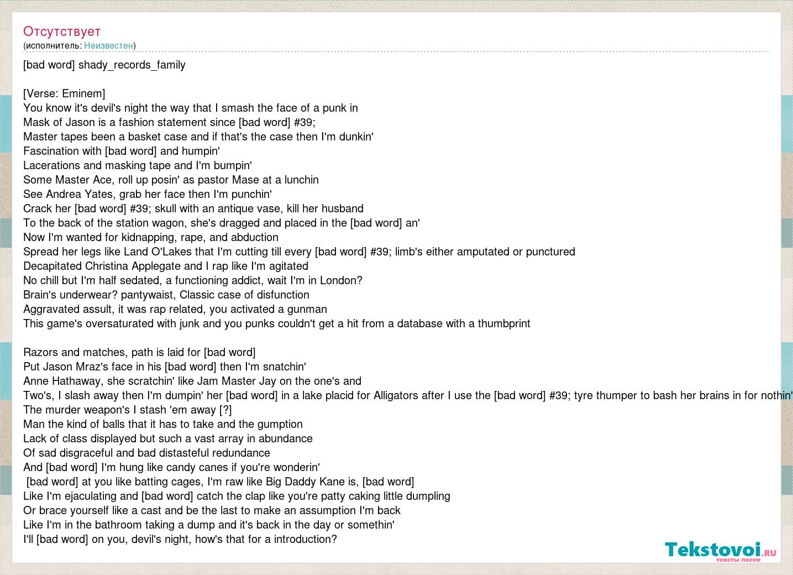The height and width of the screenshot is (575, 793).
Task: Click the 'This game's oversaturated' lyric line
Action: (x=277, y=323)
